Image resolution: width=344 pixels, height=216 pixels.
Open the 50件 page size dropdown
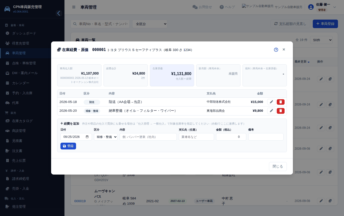tap(321, 40)
